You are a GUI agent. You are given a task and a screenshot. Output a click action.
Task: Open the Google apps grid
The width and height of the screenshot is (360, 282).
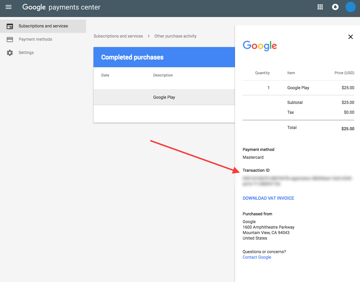coord(320,7)
